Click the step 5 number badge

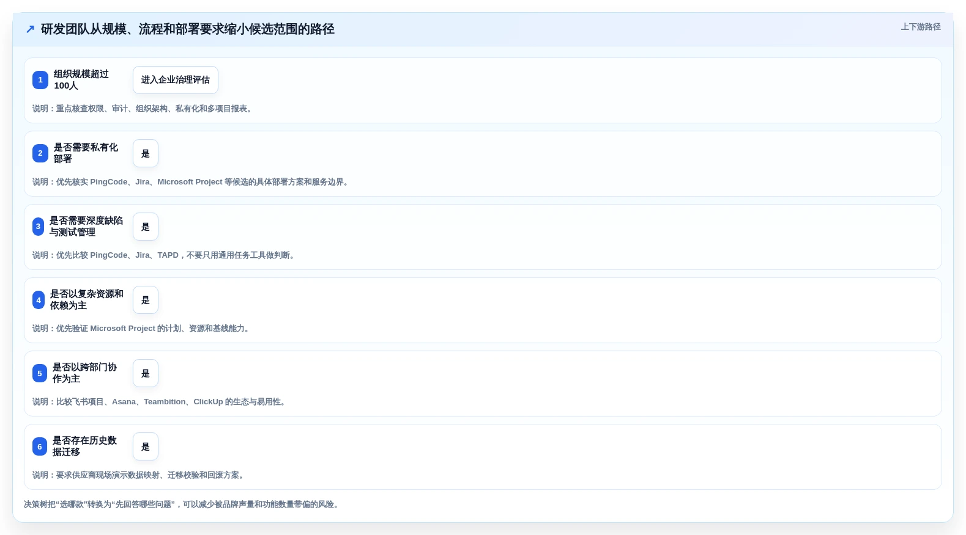(x=40, y=373)
